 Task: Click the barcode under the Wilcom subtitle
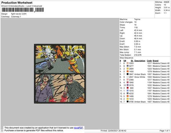click(x=23, y=10)
